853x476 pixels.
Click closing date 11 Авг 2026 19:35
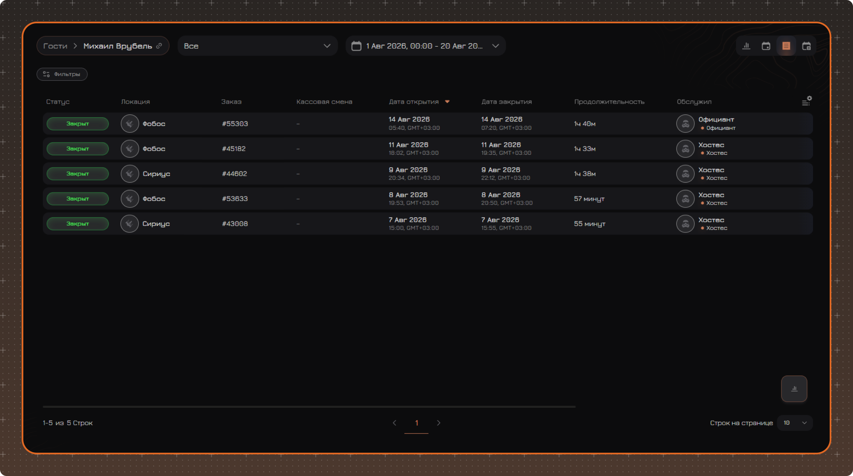tap(506, 149)
